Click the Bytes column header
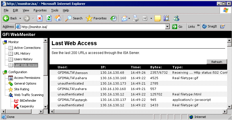Screen dimensions: 232x120 156,67
